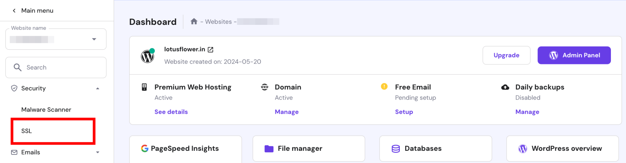Click See details under Premium Web Hosting
The height and width of the screenshot is (163, 626).
[171, 112]
